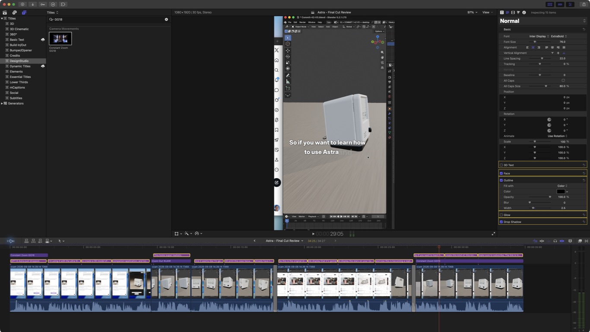Open Outline Fill with Color dropdown

click(562, 186)
